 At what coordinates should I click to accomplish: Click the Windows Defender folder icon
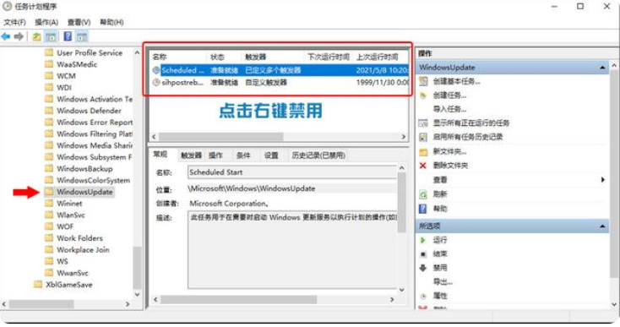pos(49,111)
